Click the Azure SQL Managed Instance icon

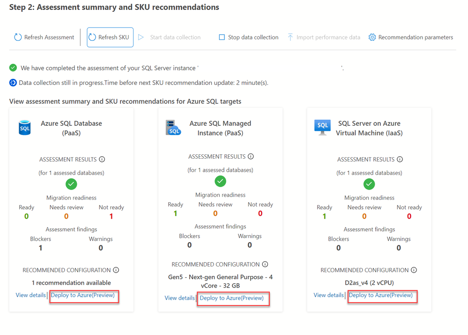click(x=173, y=128)
